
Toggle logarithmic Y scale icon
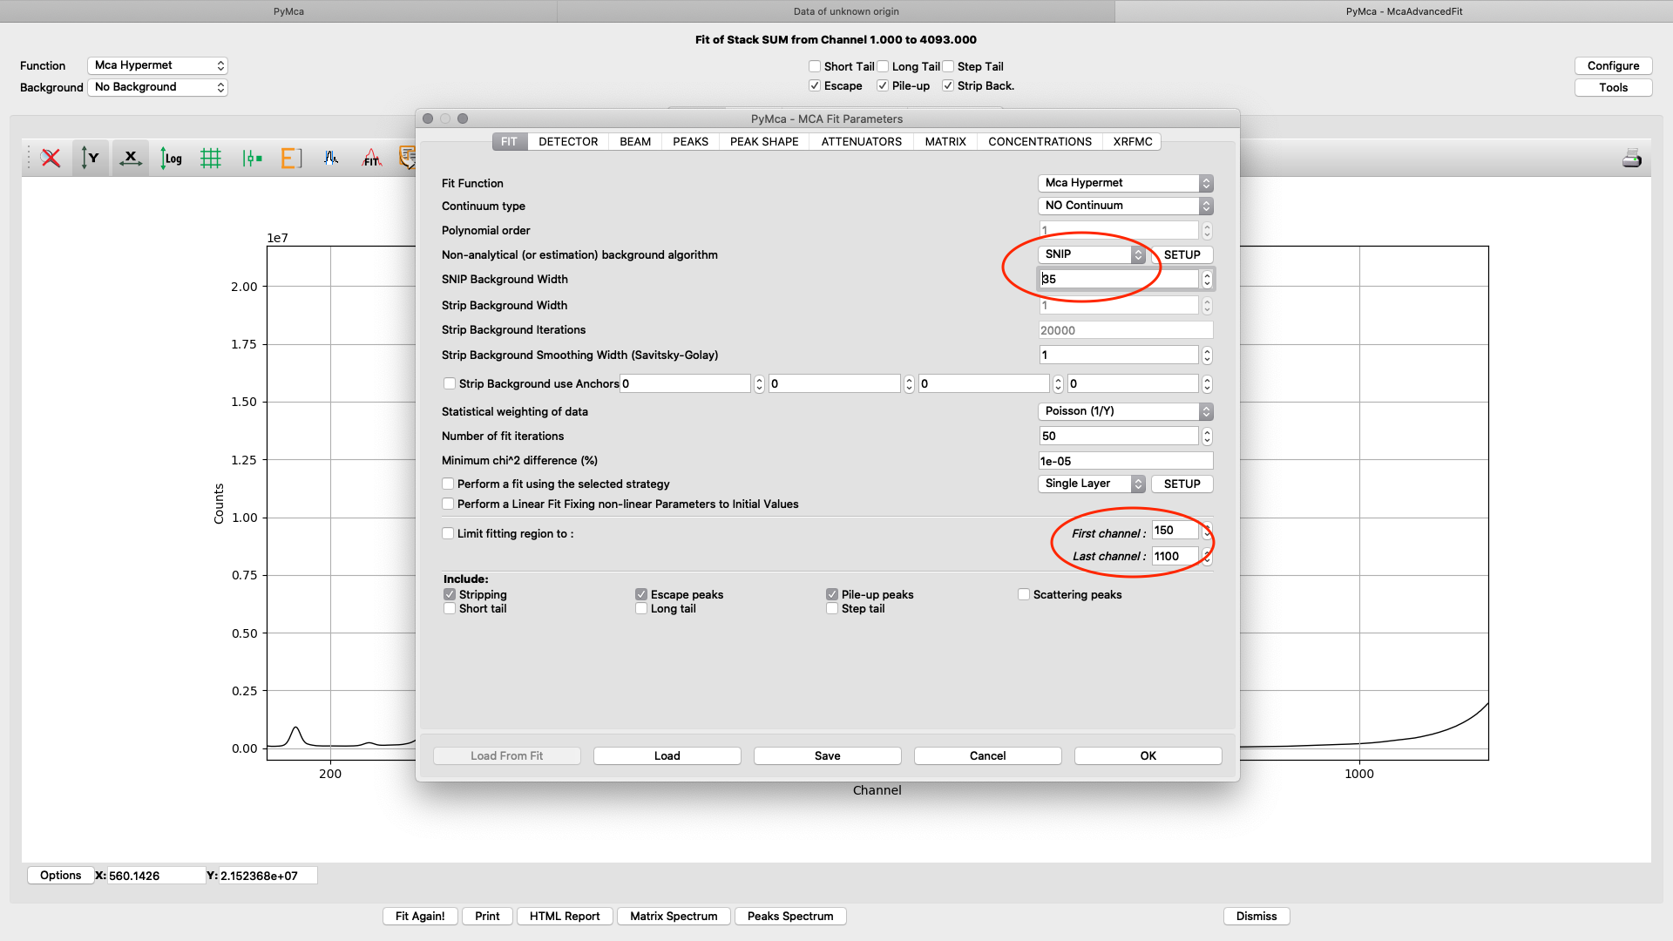click(x=171, y=158)
